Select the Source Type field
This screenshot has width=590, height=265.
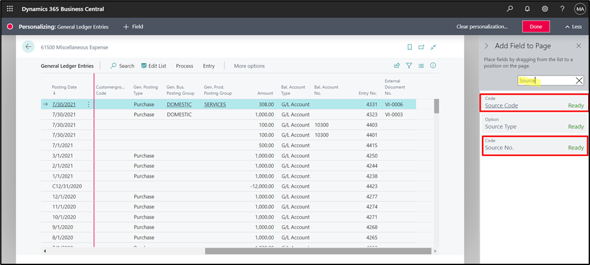534,123
